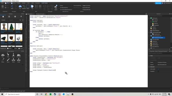Select Never debug errors option
Image resolution: width=172 pixels, height=96 pixels.
tap(61, 6)
